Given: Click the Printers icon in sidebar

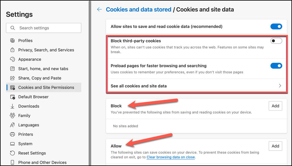Looking at the screenshot, I should point(12,134).
